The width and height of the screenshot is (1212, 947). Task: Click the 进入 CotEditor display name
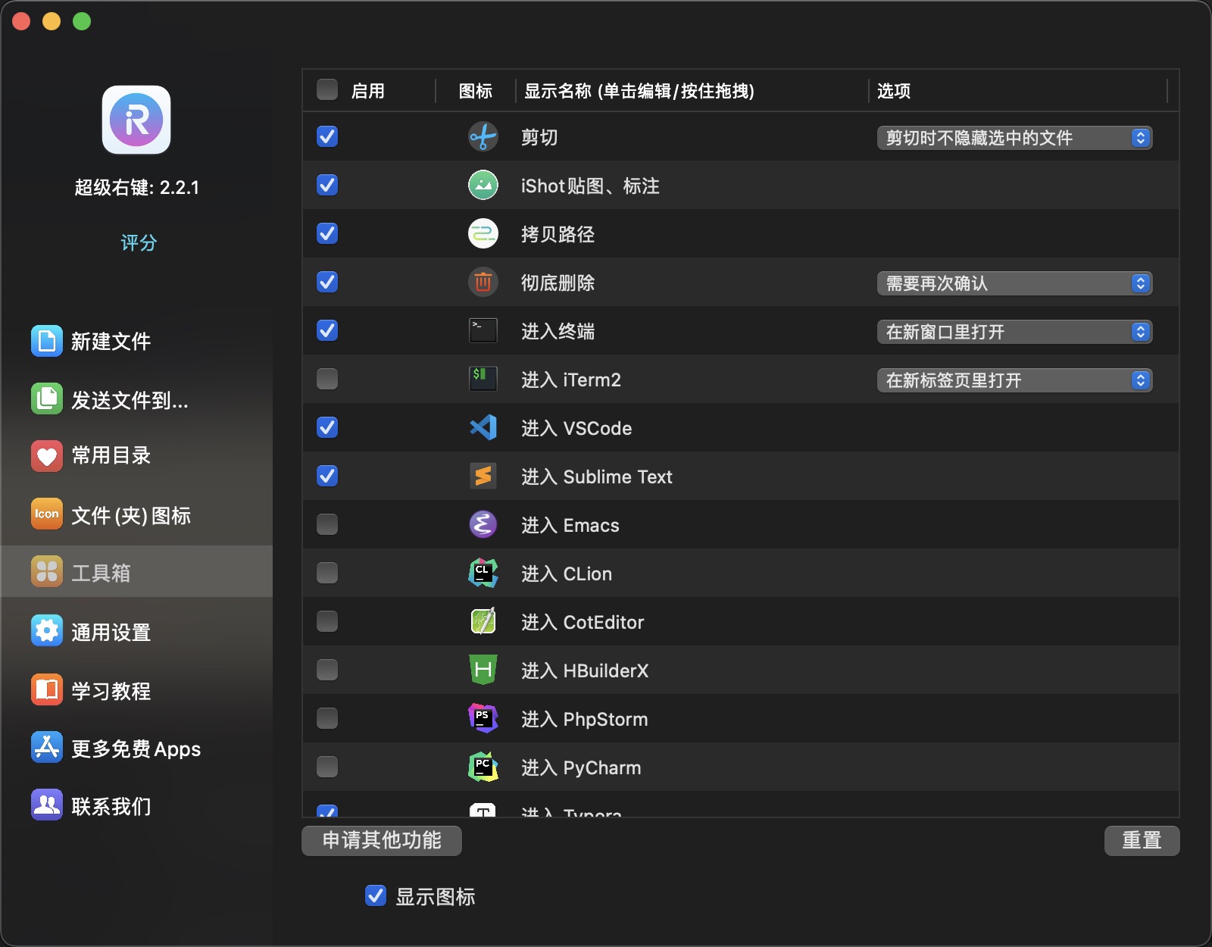coord(583,623)
